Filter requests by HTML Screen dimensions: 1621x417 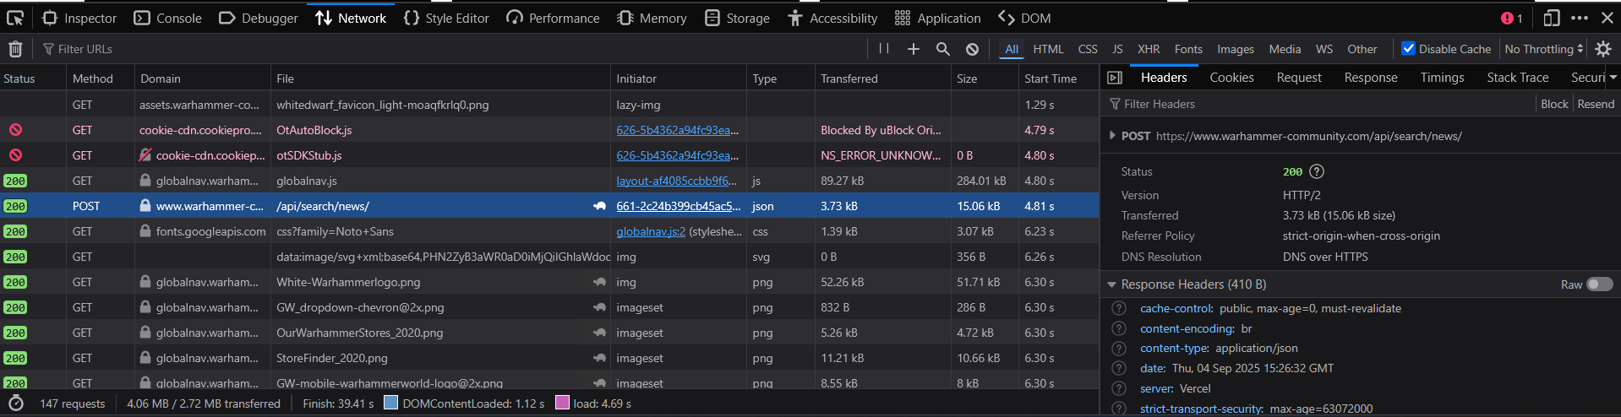pos(1048,49)
